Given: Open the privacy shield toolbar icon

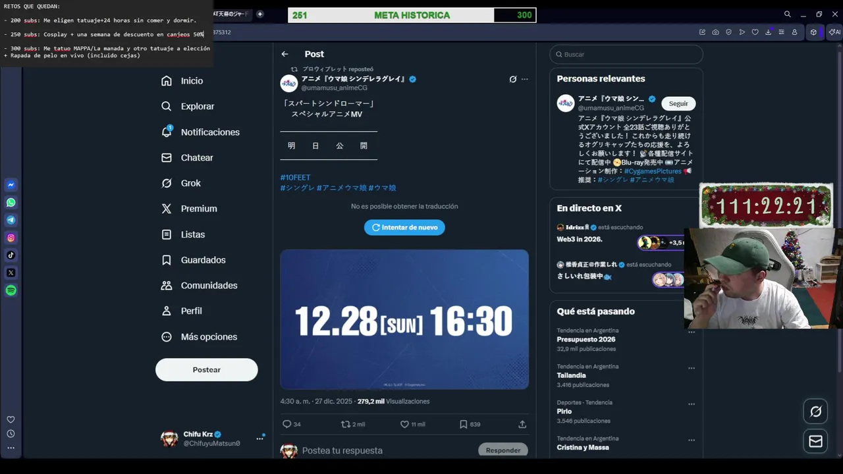Looking at the screenshot, I should coord(728,32).
